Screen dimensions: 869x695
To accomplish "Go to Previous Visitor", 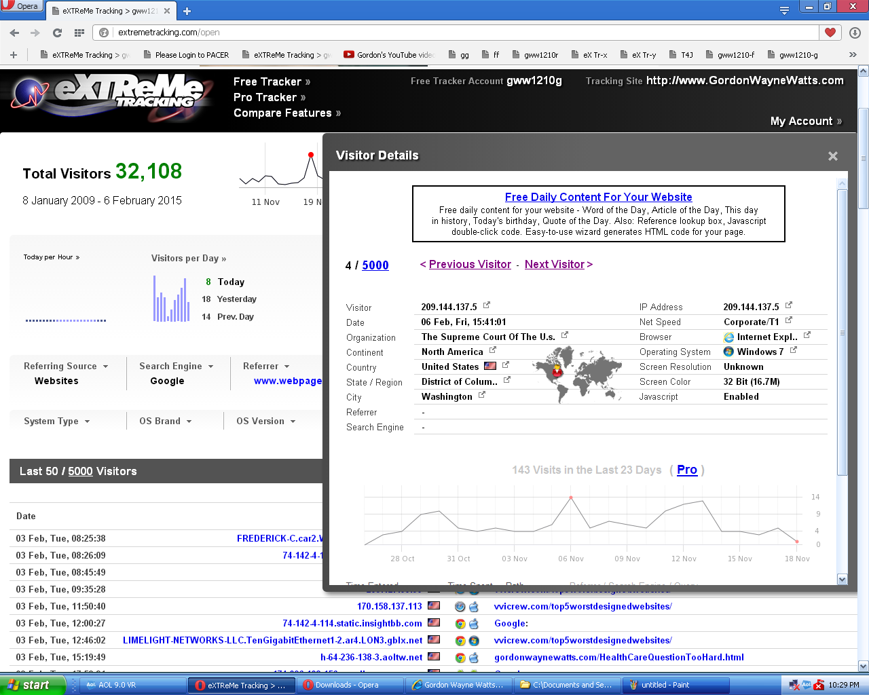I will pyautogui.click(x=470, y=264).
